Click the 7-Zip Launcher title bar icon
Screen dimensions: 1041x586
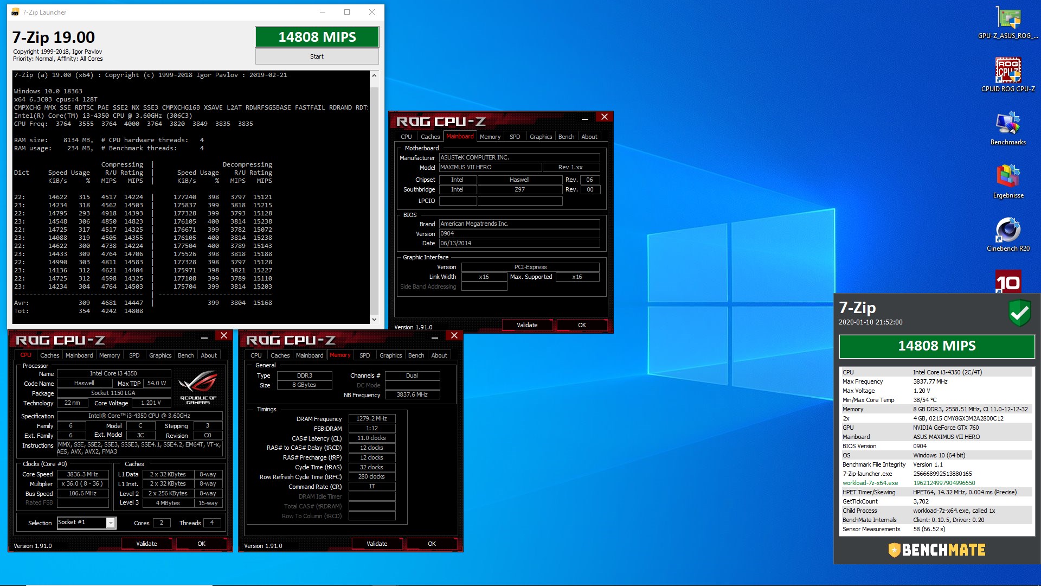click(x=15, y=12)
